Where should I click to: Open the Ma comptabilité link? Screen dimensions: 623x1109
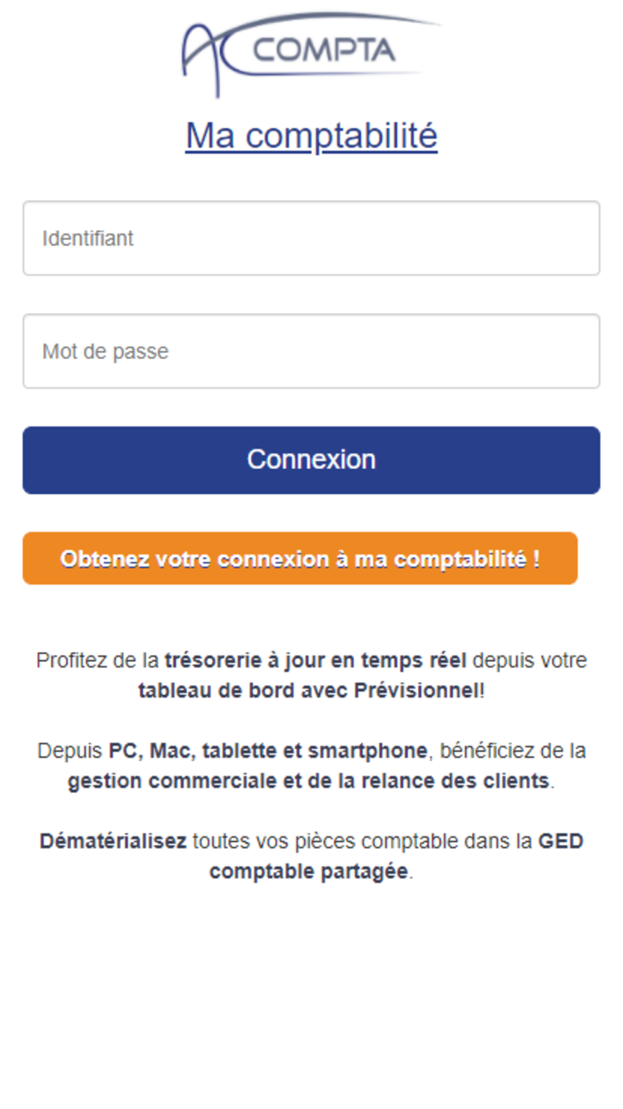coord(311,136)
